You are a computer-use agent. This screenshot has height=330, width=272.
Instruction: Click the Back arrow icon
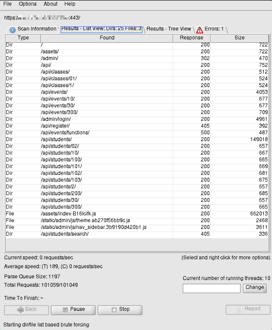[x=20, y=310]
